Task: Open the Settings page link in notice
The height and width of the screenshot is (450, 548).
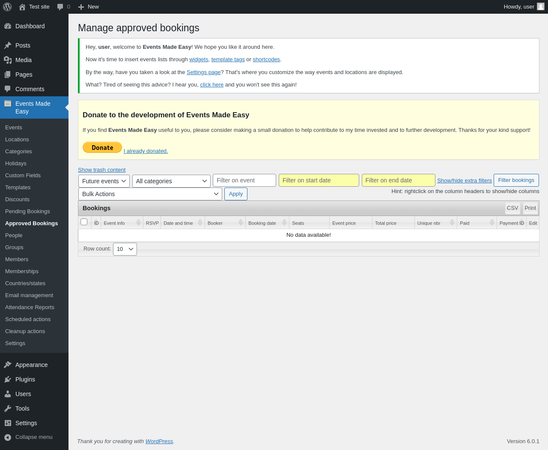Action: [x=204, y=72]
